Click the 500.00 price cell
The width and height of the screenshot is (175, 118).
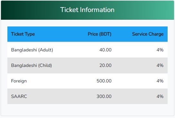click(104, 81)
